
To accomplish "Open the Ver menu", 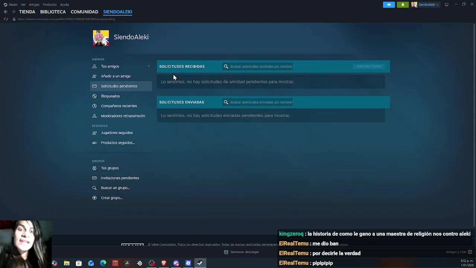I will tap(23, 4).
